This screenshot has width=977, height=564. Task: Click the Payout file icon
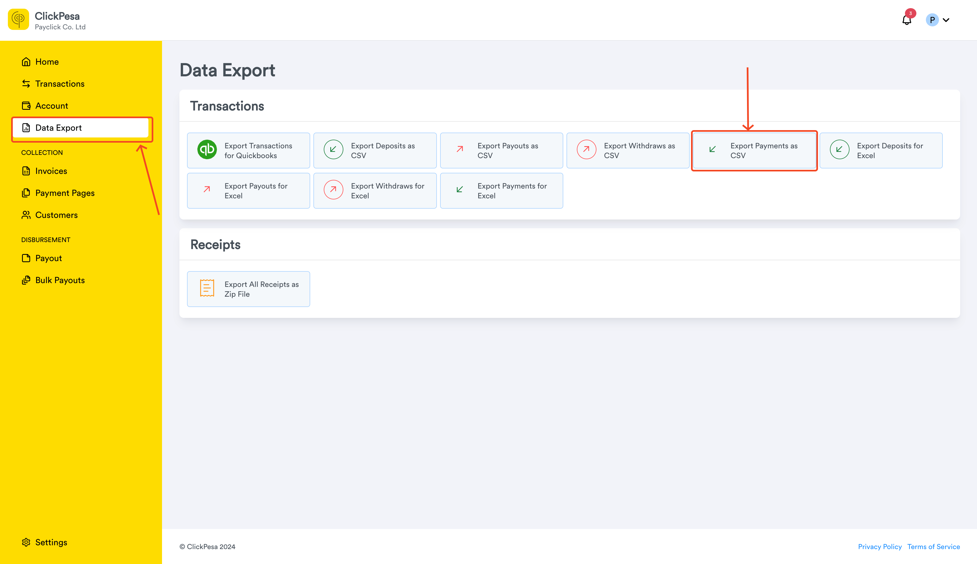[x=26, y=258]
